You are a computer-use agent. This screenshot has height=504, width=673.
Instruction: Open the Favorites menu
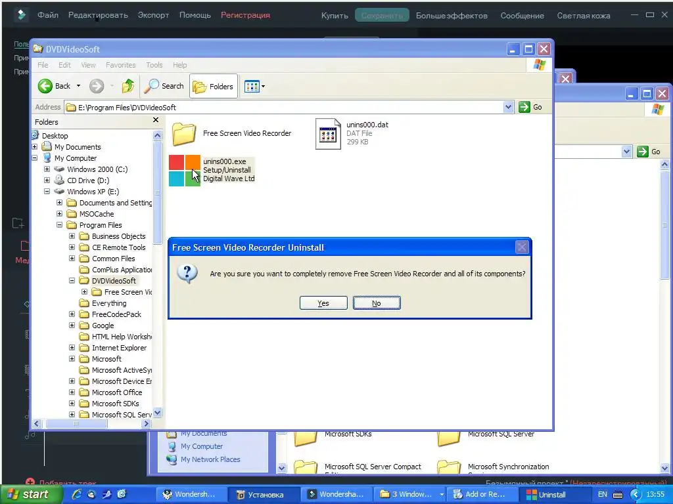pos(121,65)
